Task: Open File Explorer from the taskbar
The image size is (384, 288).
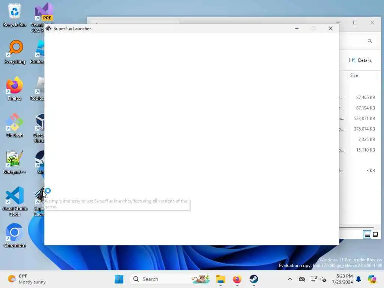Action: (220, 279)
